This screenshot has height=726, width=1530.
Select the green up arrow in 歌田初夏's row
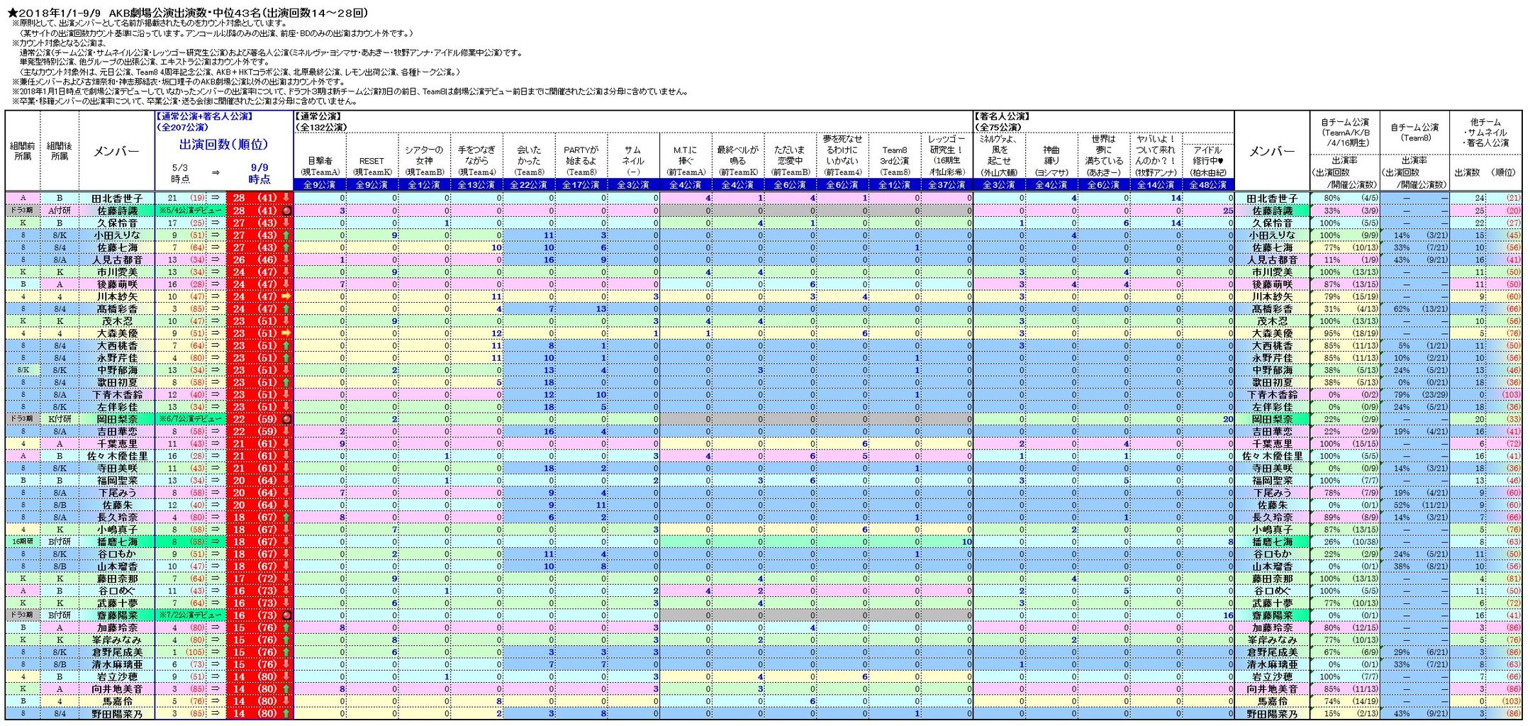pyautogui.click(x=286, y=382)
